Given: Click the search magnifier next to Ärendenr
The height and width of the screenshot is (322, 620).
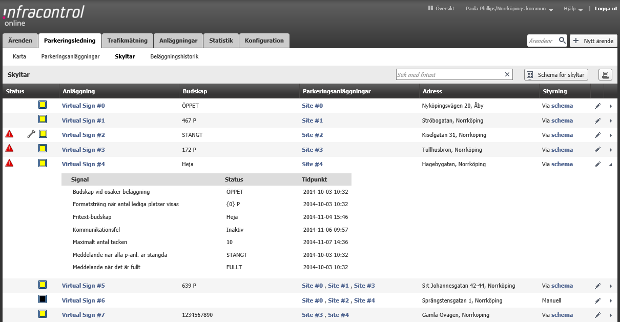Looking at the screenshot, I should (x=562, y=41).
